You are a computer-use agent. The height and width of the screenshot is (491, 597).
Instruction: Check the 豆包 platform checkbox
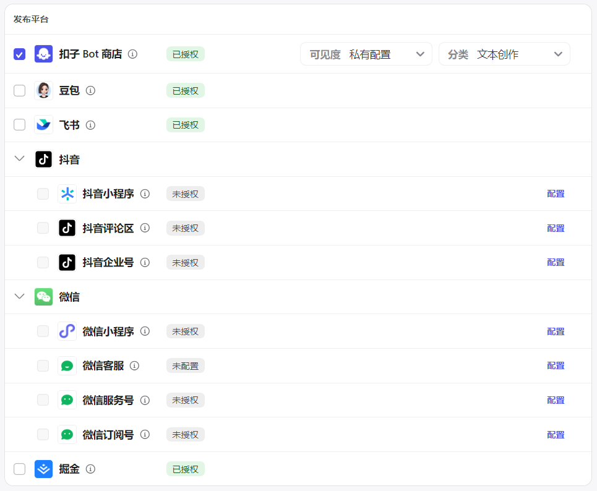pyautogui.click(x=19, y=90)
